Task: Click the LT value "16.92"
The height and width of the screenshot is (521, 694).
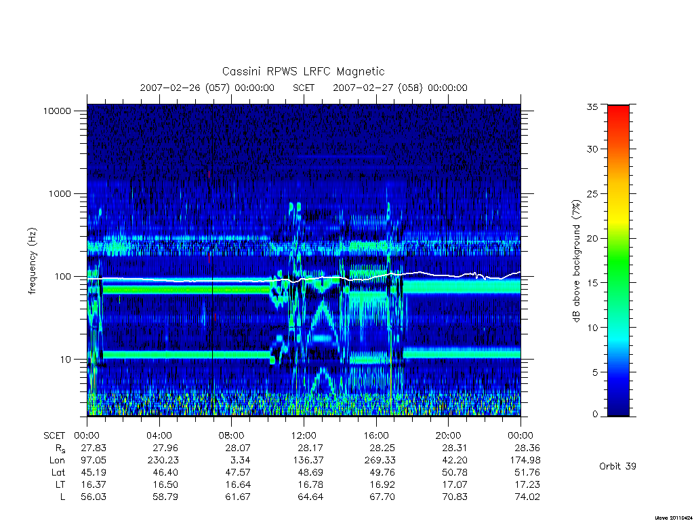Action: pos(382,484)
